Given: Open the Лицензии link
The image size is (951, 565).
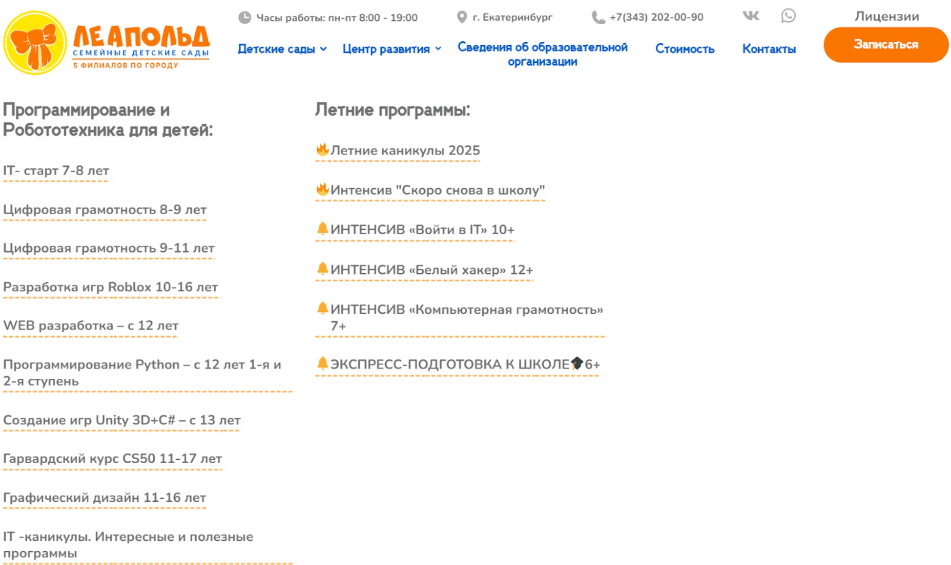Looking at the screenshot, I should tap(887, 16).
